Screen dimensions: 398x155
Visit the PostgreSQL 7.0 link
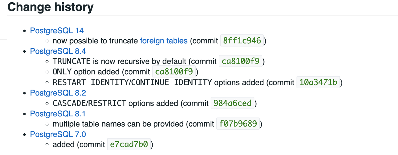pyautogui.click(x=58, y=134)
